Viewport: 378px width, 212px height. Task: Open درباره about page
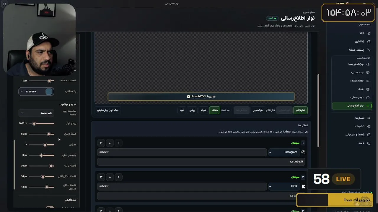352,143
